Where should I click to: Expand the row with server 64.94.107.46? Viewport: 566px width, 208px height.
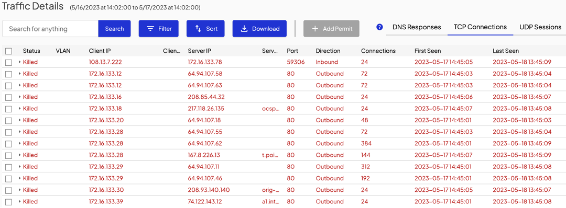[x=19, y=178]
